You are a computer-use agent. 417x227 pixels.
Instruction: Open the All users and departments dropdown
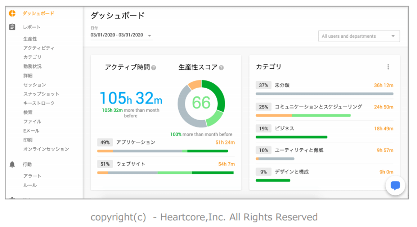coord(359,36)
